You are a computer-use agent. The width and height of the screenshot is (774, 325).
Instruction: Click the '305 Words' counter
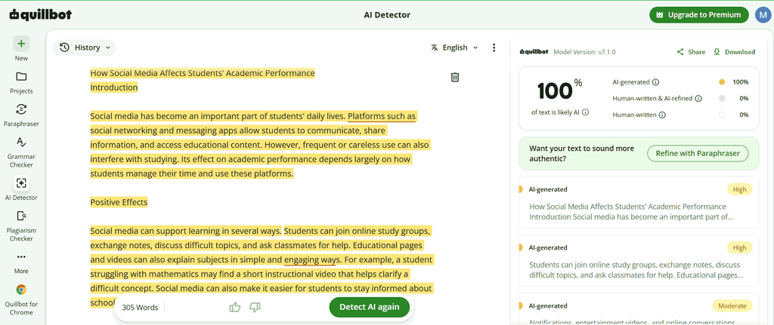(x=140, y=307)
